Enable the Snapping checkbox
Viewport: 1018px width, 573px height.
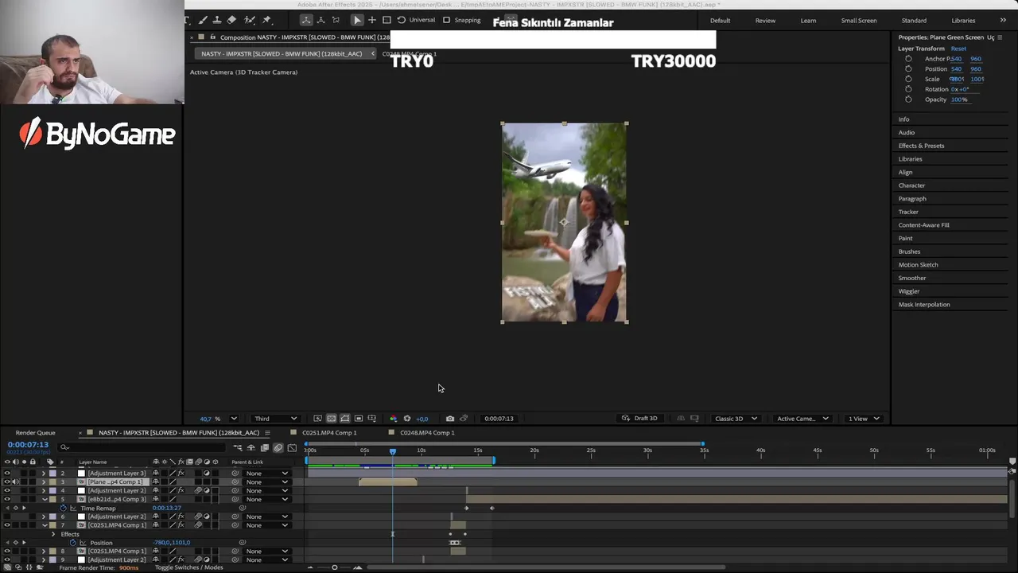(446, 20)
